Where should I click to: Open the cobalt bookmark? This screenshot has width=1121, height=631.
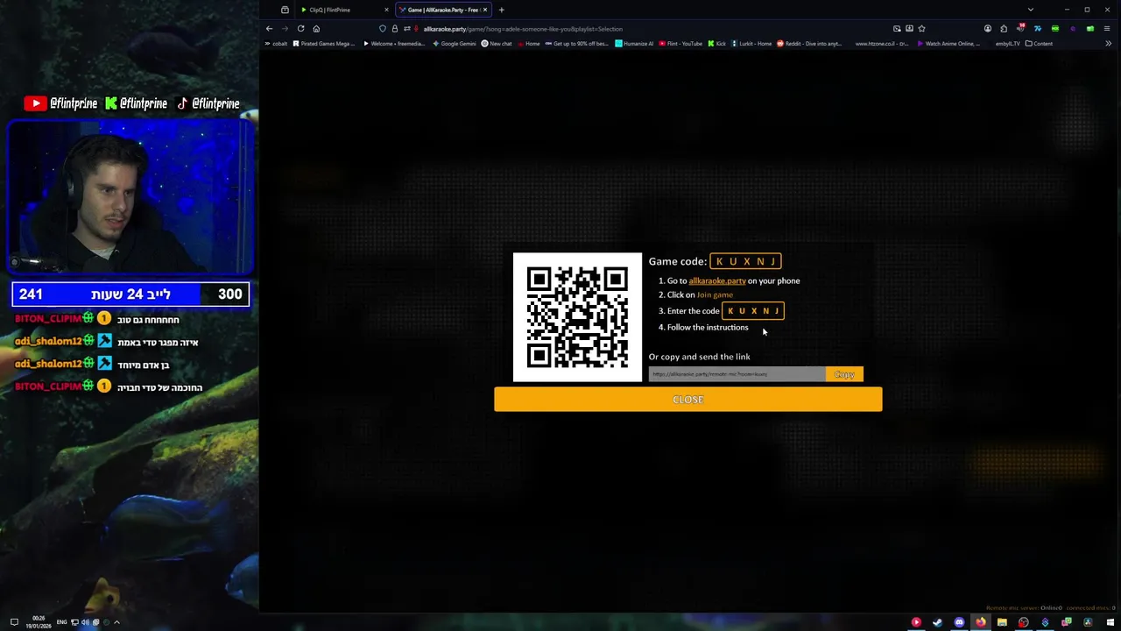(x=277, y=43)
